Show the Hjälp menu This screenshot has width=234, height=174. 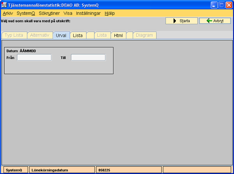click(x=110, y=13)
